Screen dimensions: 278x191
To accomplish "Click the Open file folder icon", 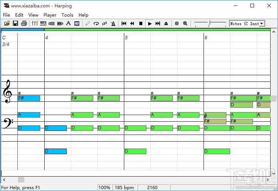I will pyautogui.click(x=7, y=24).
